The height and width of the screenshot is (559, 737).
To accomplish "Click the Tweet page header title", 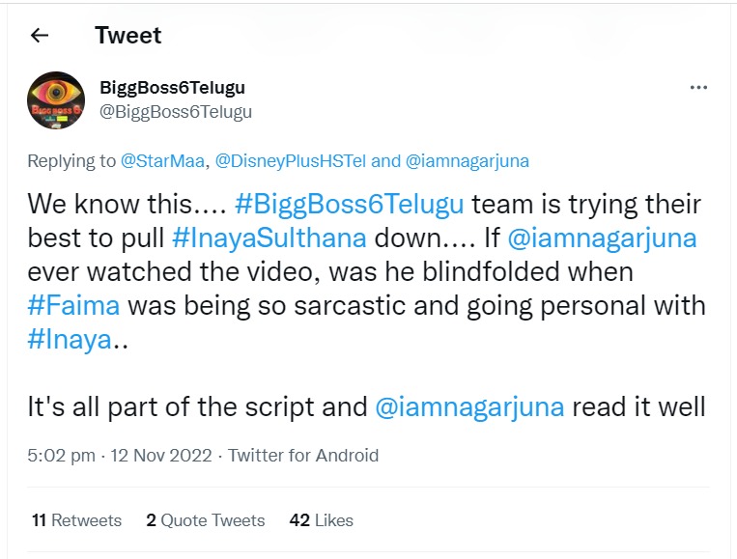I will [128, 36].
